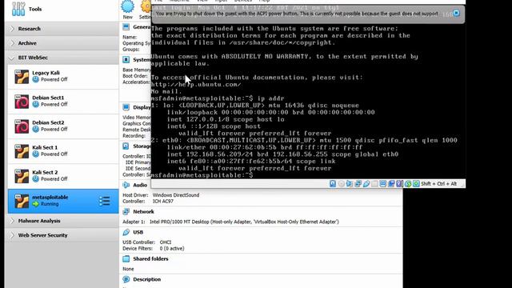Viewport: 512px width, 288px height.
Task: Open the Tools icon in the sidebar
Action: click(18, 9)
